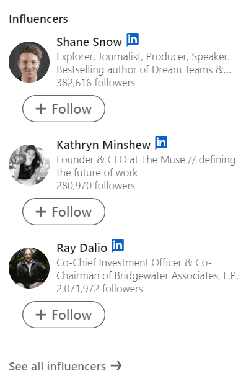Image resolution: width=246 pixels, height=376 pixels.
Task: Click Ray Dalio's 2,071,972 followers count
Action: tap(100, 289)
